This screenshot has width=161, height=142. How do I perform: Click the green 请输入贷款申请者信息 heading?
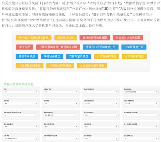[19, 84]
